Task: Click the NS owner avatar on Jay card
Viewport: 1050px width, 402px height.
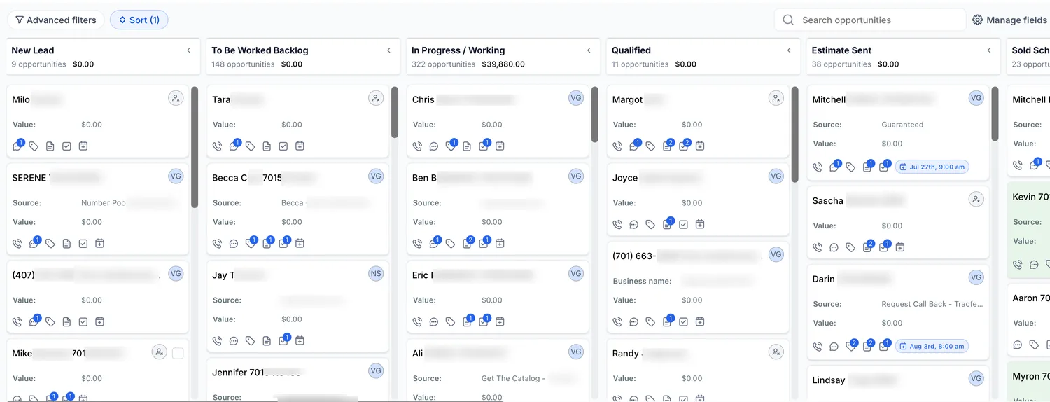Action: tap(376, 273)
